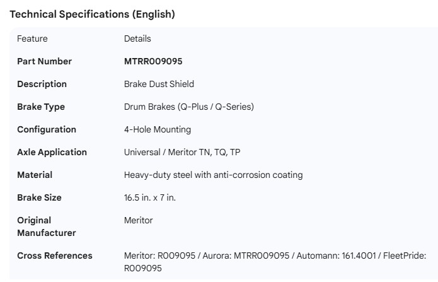Screen dimensions: 438x282
Task: Click the 16.5 in. x 7 in. value
Action: click(150, 197)
